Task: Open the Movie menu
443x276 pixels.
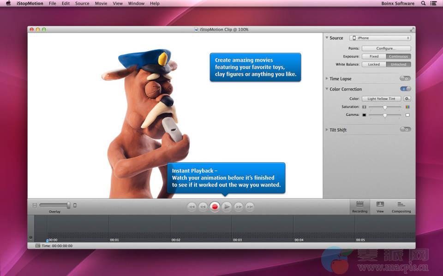Action: (x=101, y=3)
